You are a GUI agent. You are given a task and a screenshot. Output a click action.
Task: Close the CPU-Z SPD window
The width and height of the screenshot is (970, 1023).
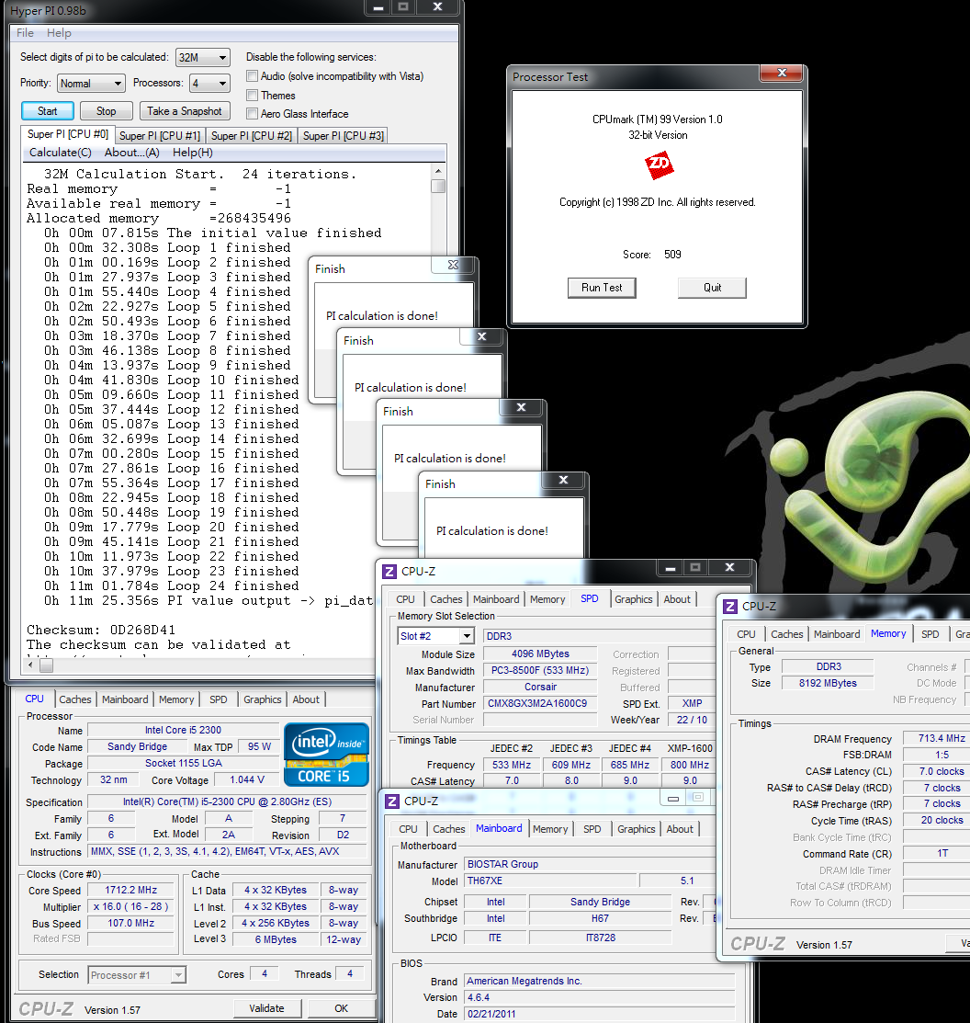pos(730,567)
